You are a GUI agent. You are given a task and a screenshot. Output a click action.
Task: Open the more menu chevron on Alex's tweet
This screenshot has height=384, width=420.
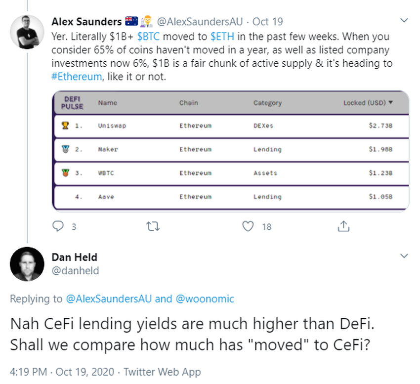[x=404, y=21]
